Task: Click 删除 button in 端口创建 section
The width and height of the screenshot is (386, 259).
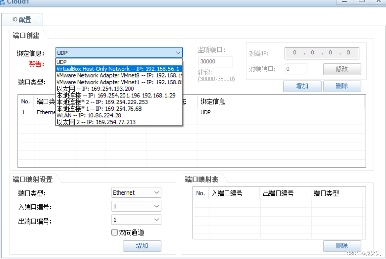Action: click(342, 86)
